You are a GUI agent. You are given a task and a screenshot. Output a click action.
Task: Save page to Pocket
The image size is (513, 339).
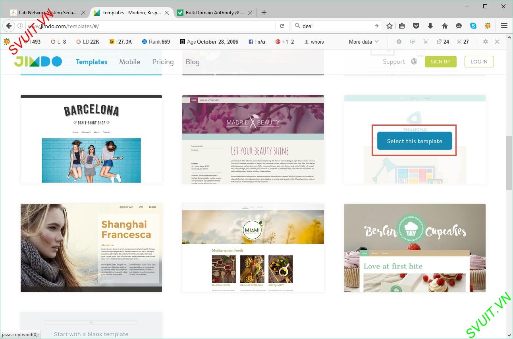[x=416, y=26]
